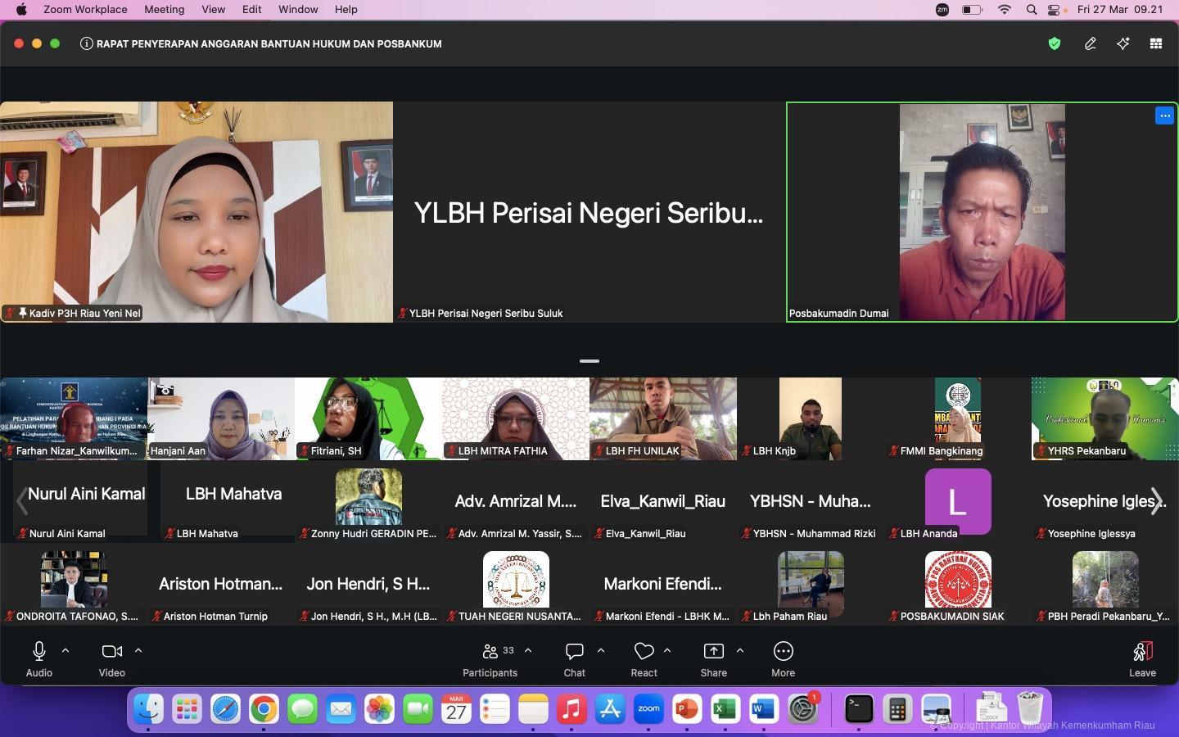Screen dimensions: 1179x737
Task: Open the View menu in menu bar
Action: coord(213,10)
